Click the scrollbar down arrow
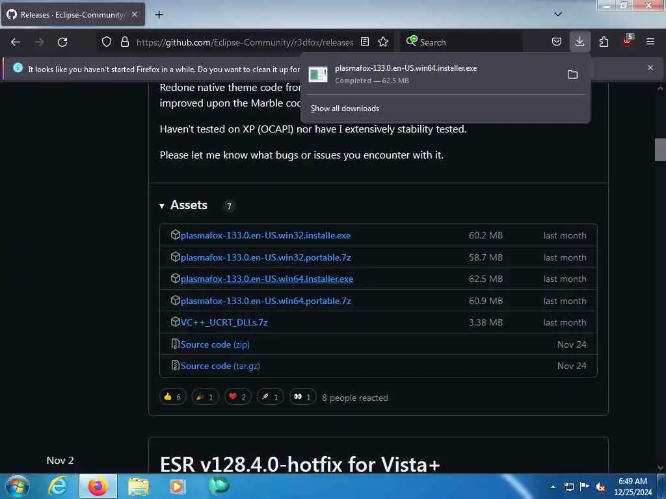This screenshot has height=499, width=666. tap(660, 468)
